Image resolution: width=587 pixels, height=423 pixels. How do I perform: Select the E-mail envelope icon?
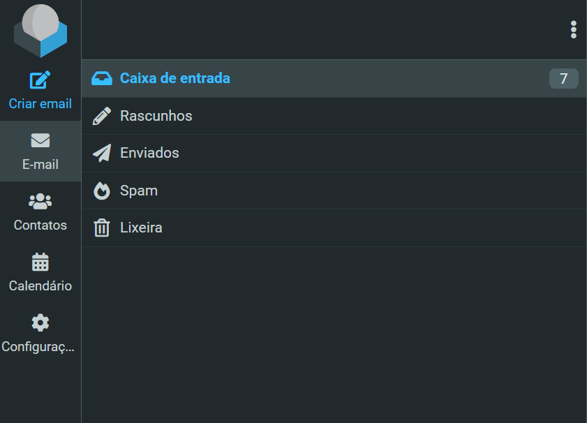pyautogui.click(x=40, y=141)
